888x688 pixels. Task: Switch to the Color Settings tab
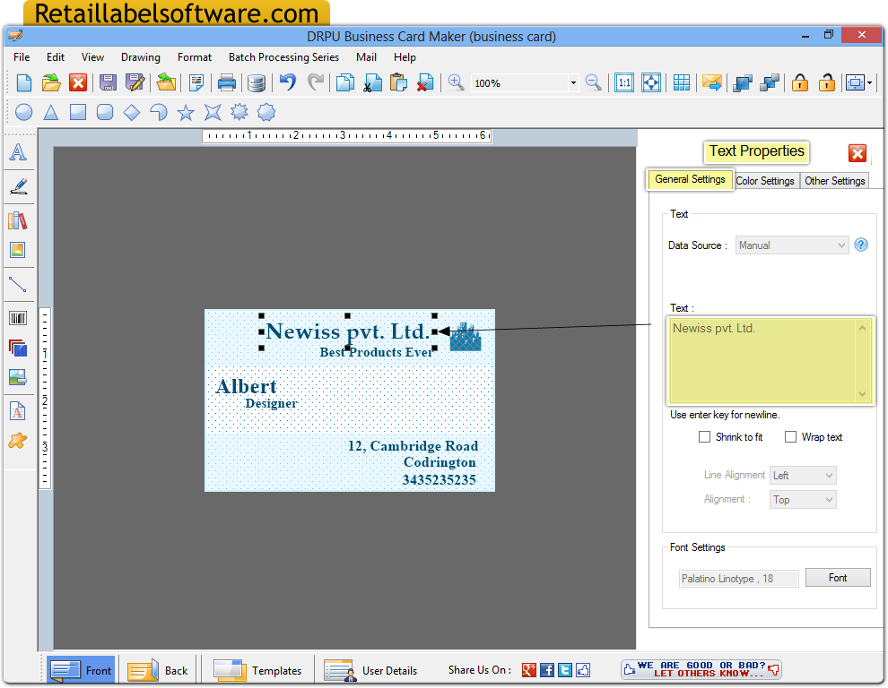click(765, 180)
